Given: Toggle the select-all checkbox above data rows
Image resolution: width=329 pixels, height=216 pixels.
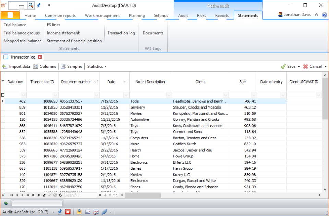Looking at the screenshot, I should 2,95.
